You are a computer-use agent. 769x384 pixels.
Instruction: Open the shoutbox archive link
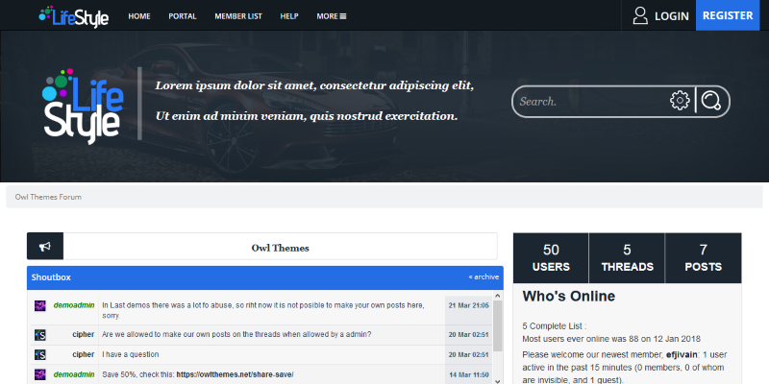pyautogui.click(x=484, y=276)
